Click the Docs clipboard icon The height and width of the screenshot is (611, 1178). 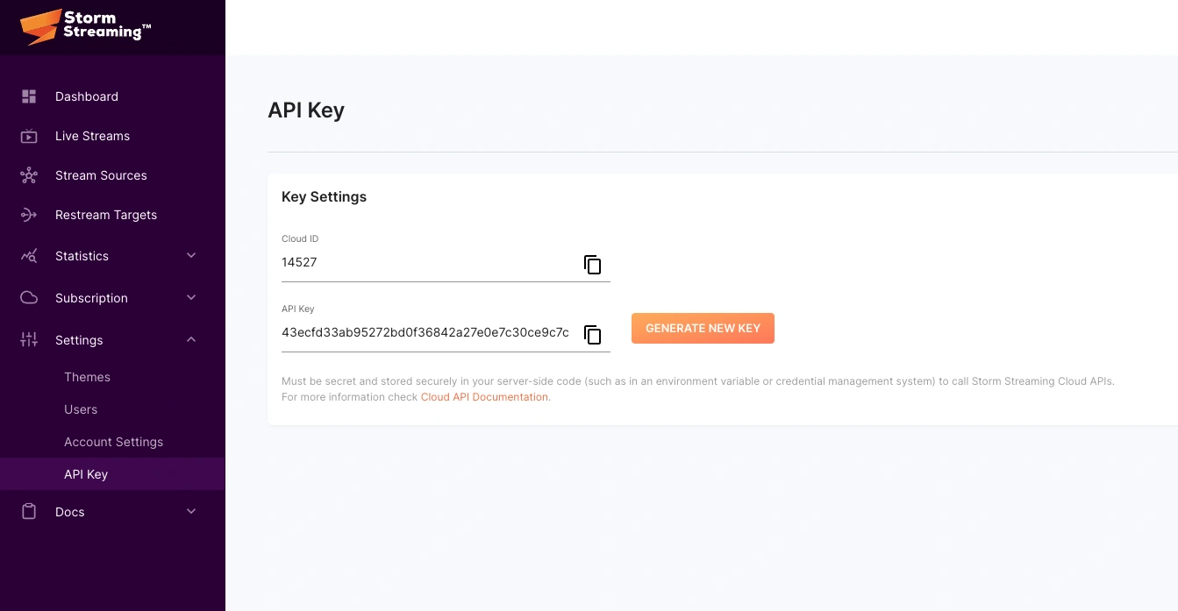point(29,512)
